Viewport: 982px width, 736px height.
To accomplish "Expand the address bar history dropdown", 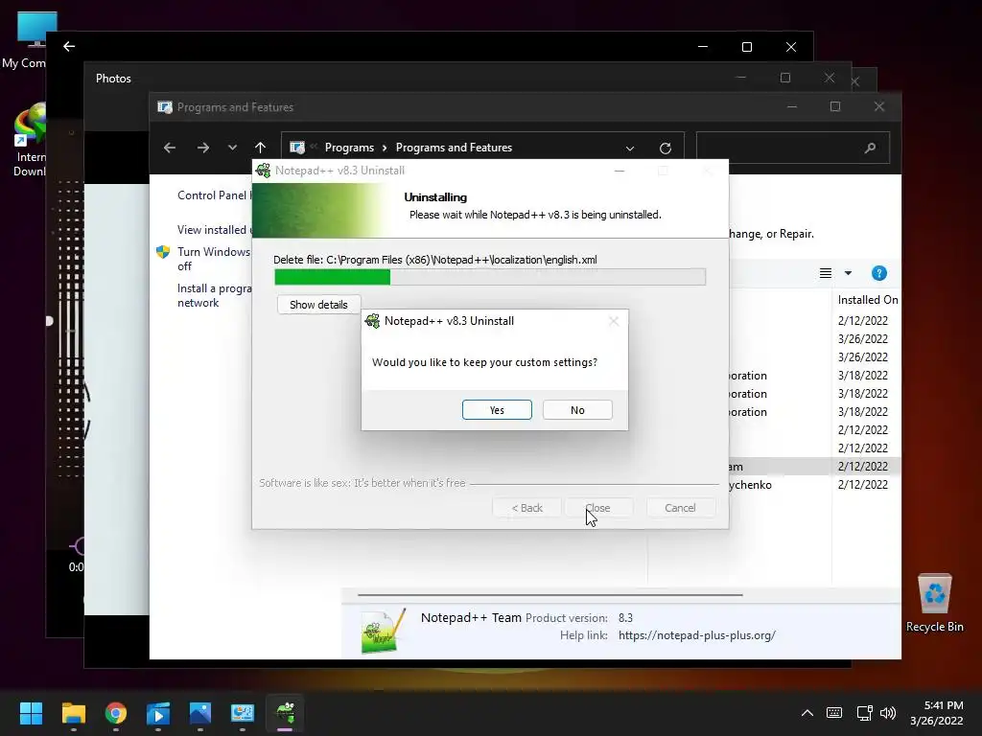I will (x=630, y=149).
